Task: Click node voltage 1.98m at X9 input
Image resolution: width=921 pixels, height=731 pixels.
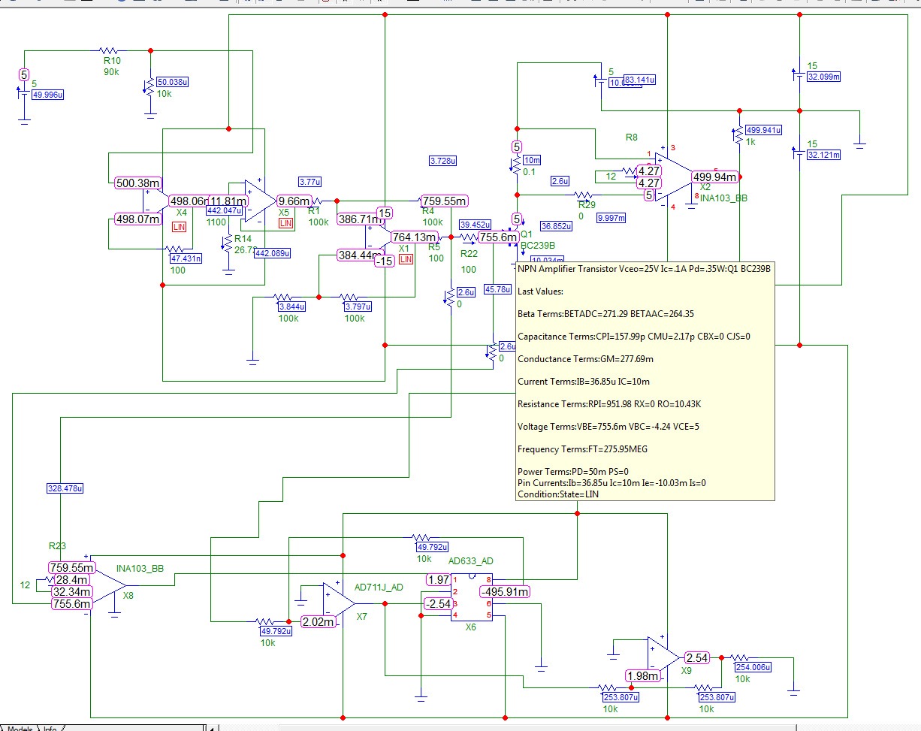Action: tap(643, 676)
